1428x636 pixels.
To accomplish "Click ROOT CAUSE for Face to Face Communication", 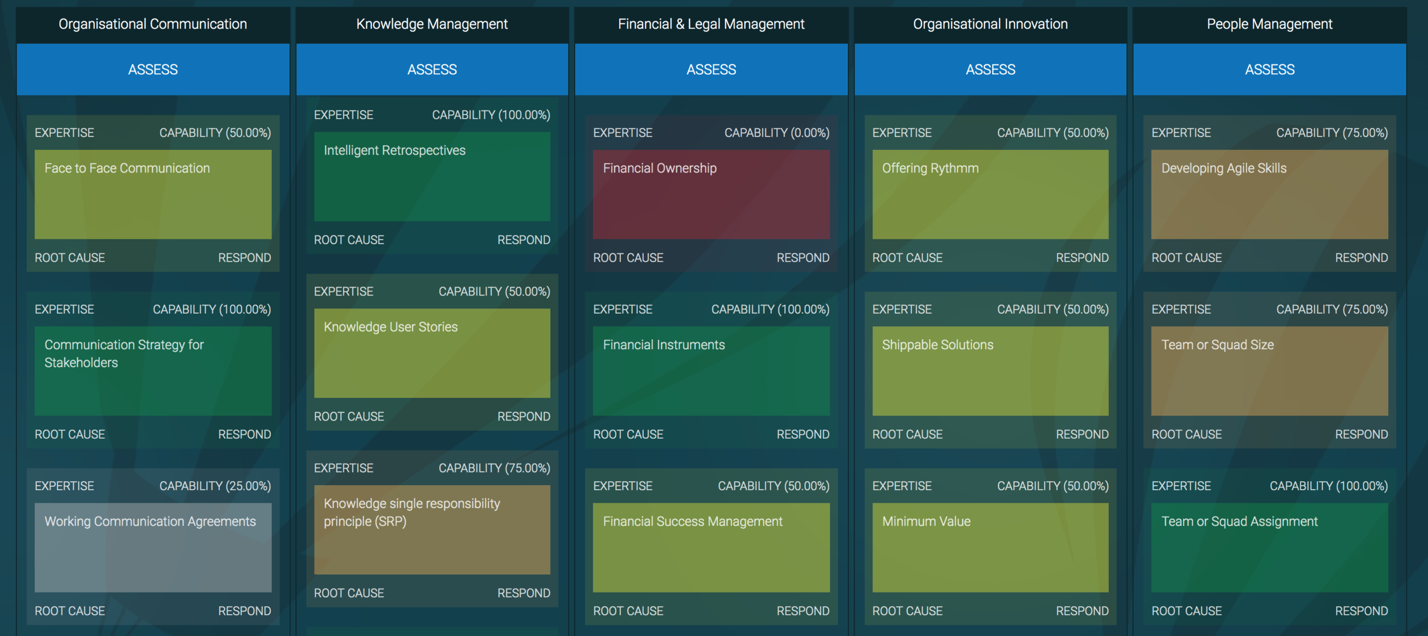I will pos(70,258).
